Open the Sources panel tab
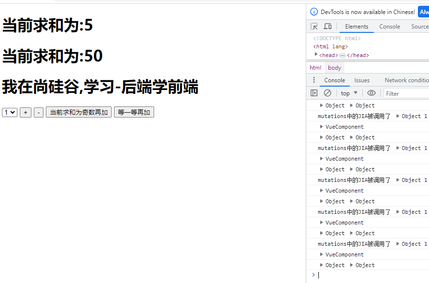Image resolution: width=429 pixels, height=283 pixels. click(x=420, y=27)
